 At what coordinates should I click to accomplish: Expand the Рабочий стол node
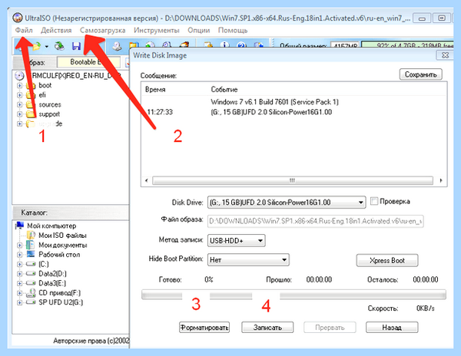19,255
